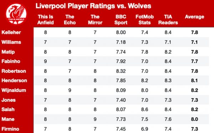214x133 pixels.
Task: Click the This Is Anfield liver bird logo
Action: coord(16,14)
